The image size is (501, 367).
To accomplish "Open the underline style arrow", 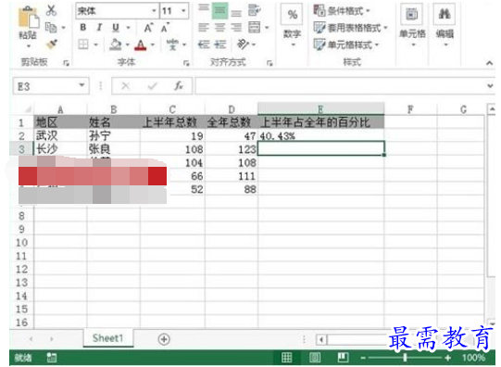I will [x=128, y=28].
